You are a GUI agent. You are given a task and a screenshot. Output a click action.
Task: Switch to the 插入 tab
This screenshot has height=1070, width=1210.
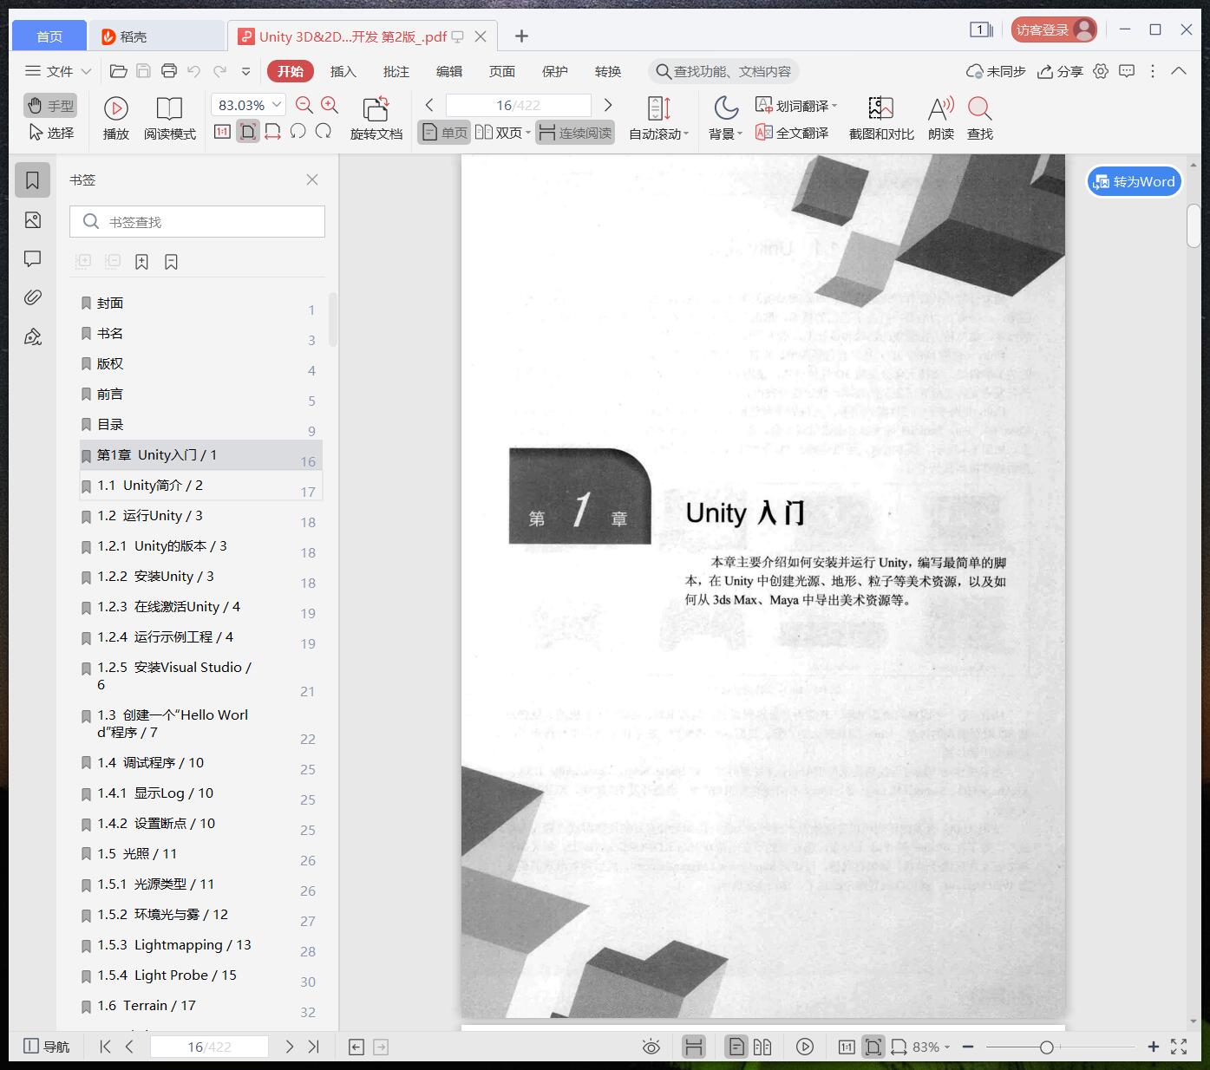[x=343, y=71]
